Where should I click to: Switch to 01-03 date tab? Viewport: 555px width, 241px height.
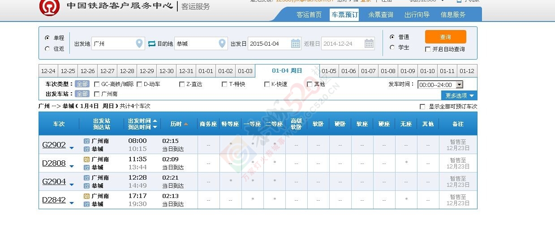(245, 71)
